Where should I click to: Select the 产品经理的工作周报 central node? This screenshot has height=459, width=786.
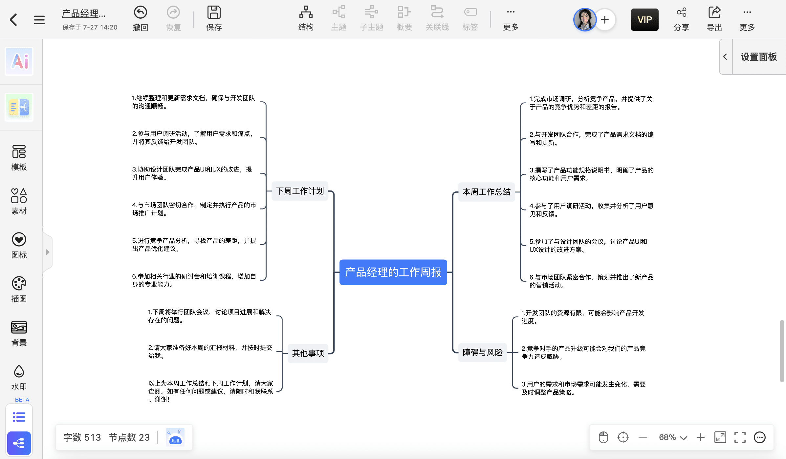click(393, 272)
